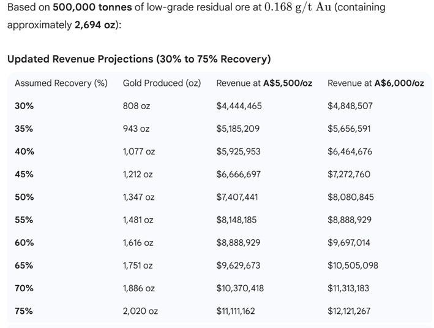Click the $10,505,098 revenue value

pos(353,265)
